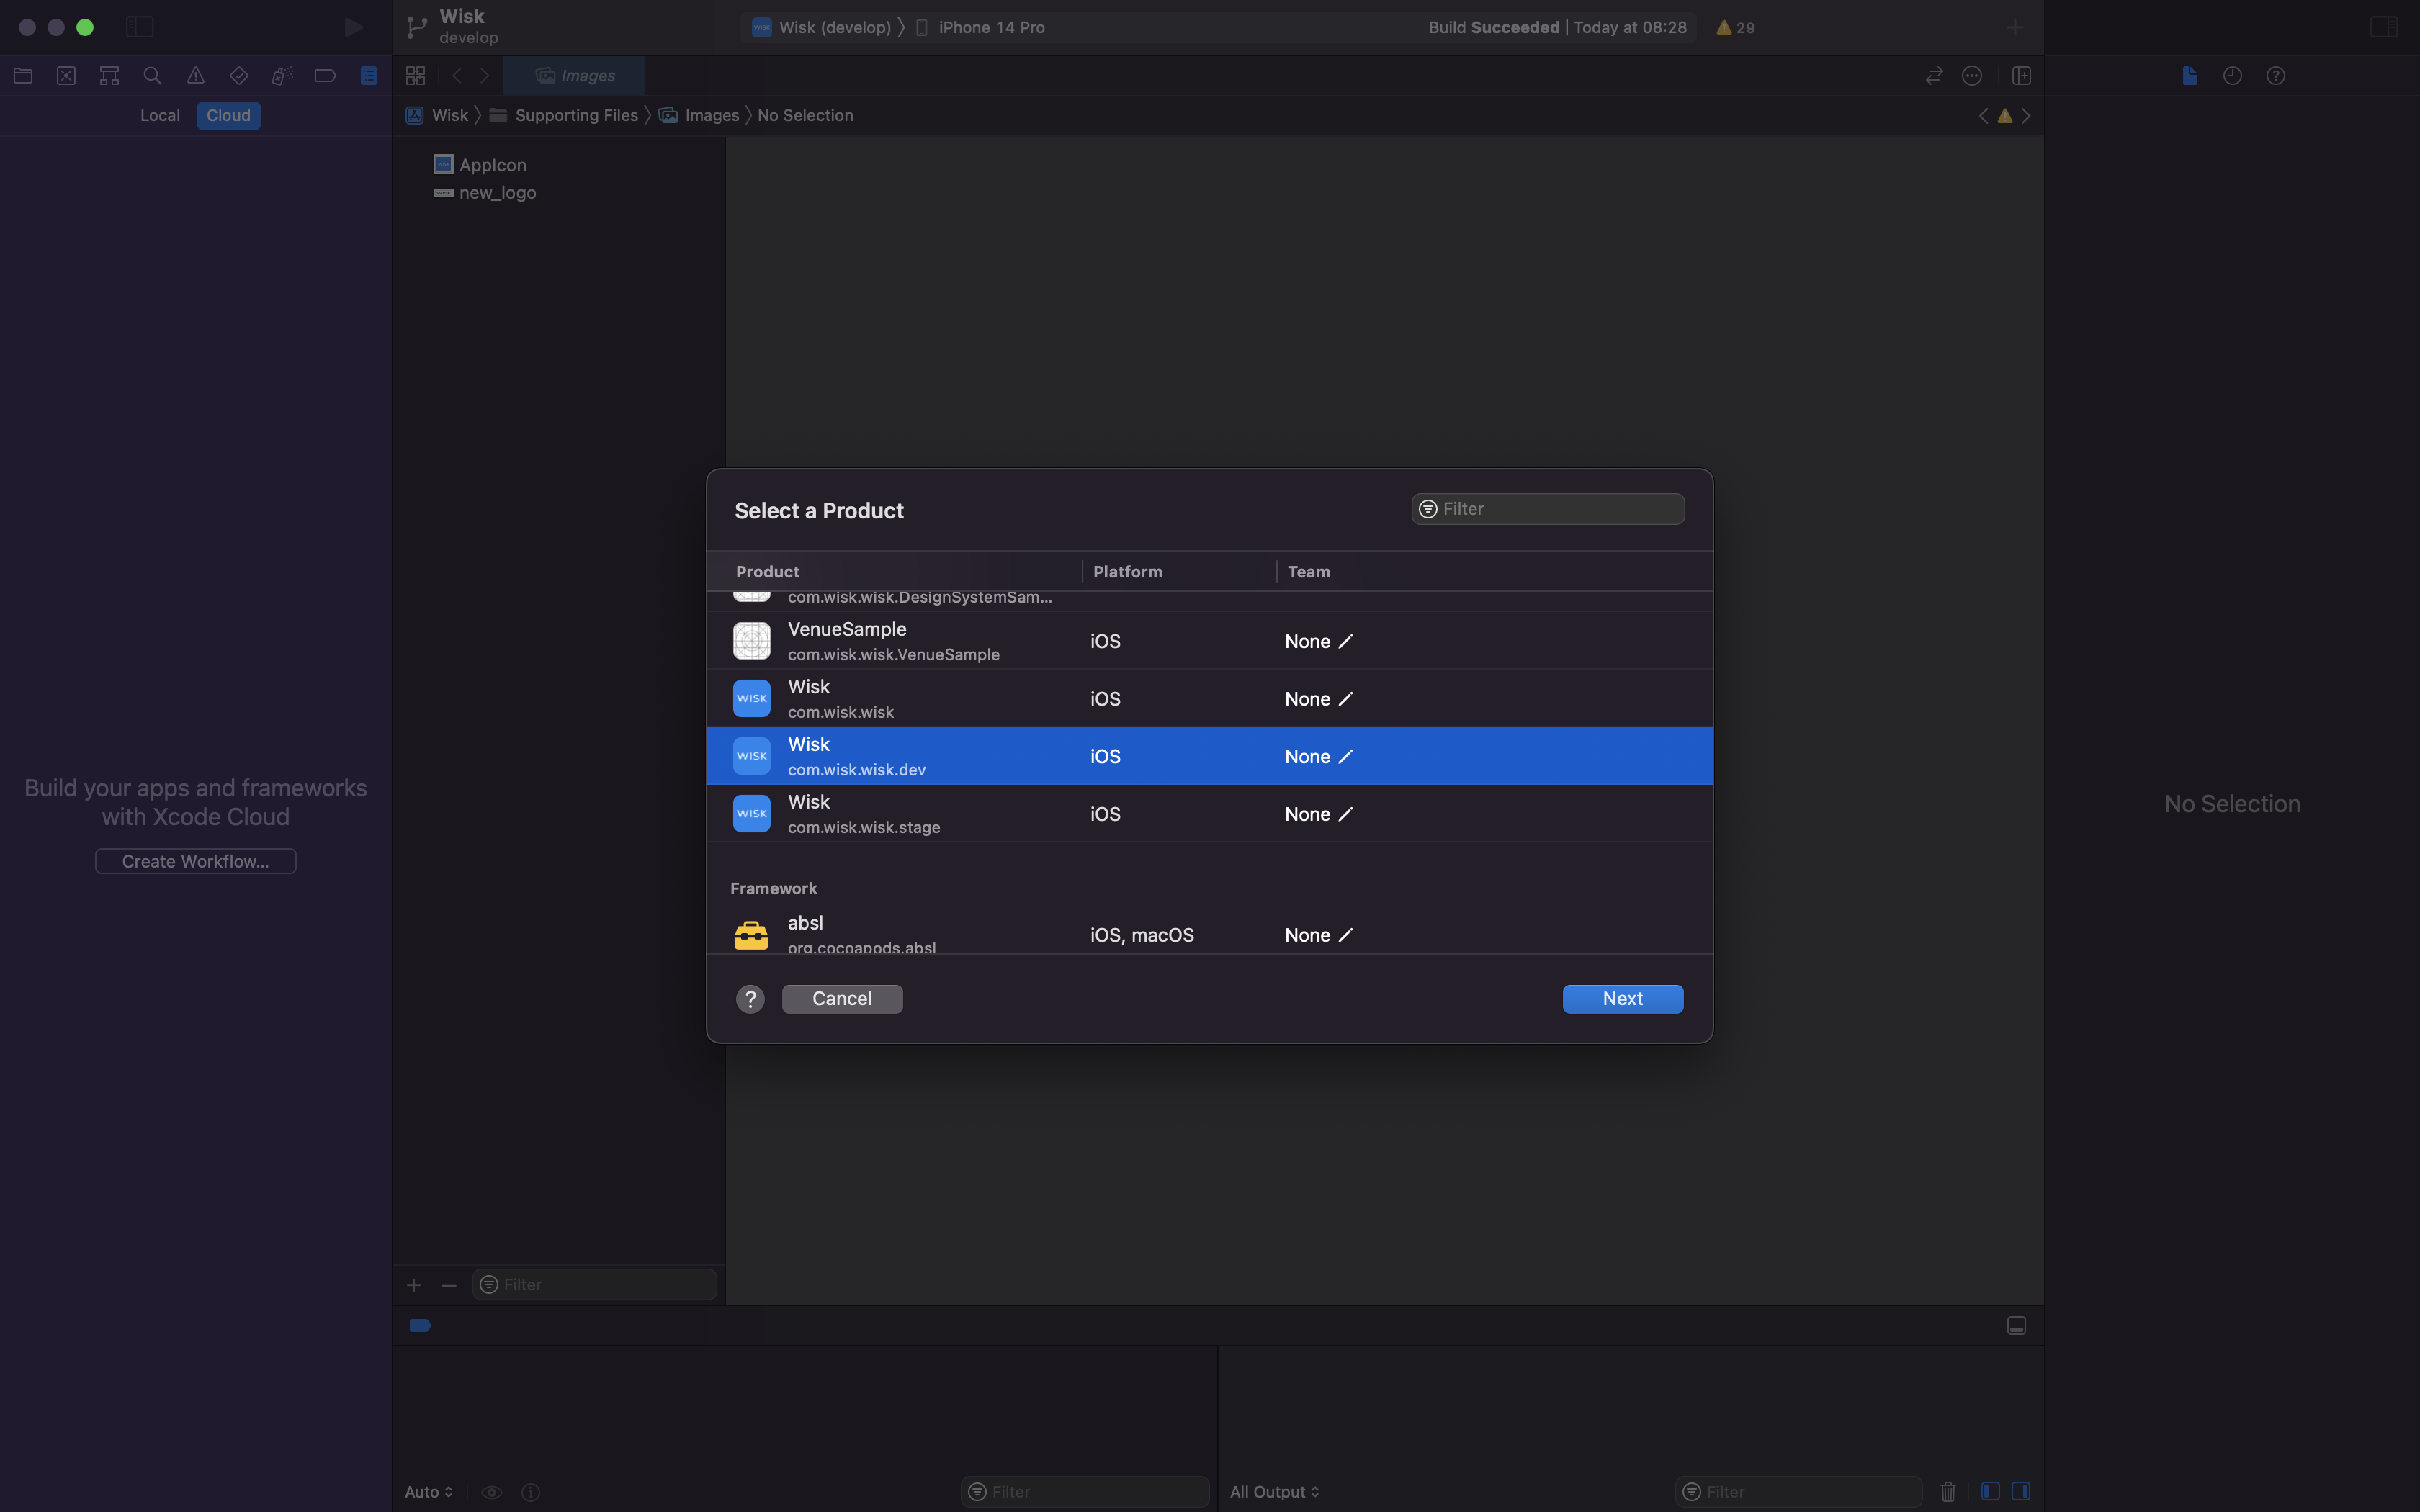Open the related items grid icon

[416, 75]
